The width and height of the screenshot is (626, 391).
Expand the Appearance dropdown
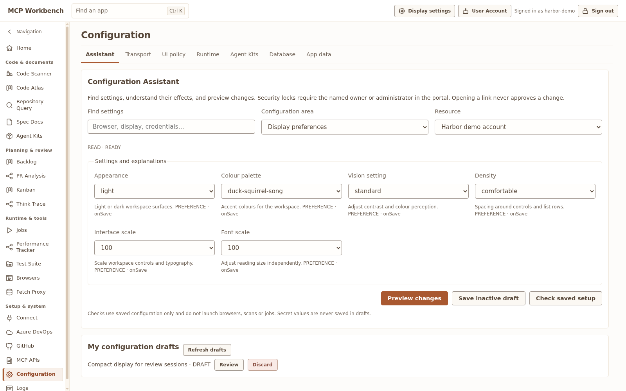pos(155,191)
